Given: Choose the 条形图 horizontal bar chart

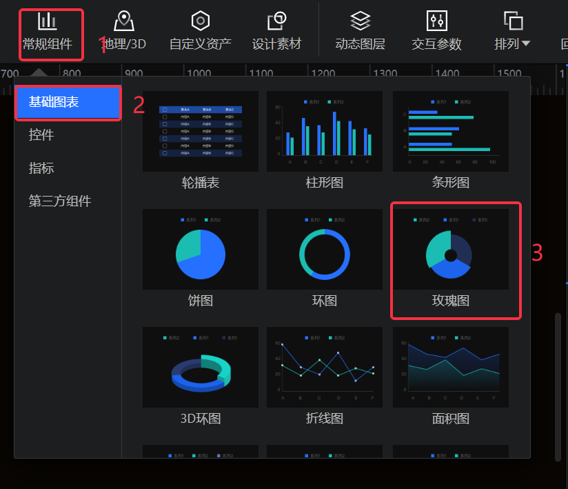Looking at the screenshot, I should [x=451, y=131].
